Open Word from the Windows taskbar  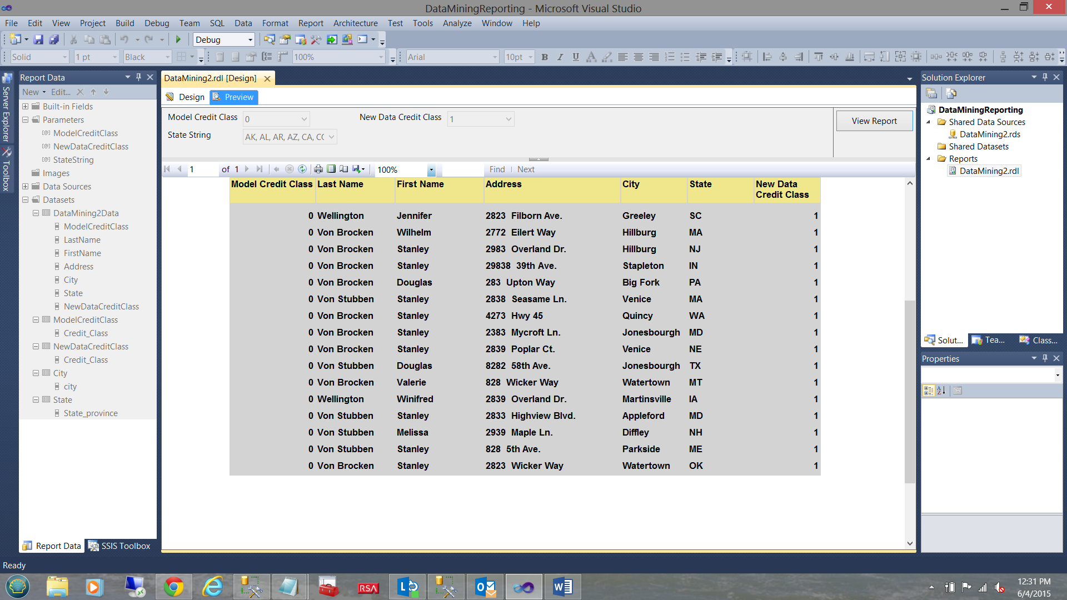point(562,587)
